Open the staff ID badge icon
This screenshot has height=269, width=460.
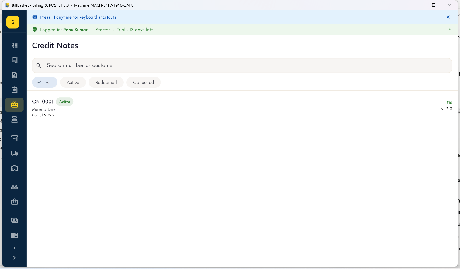click(15, 202)
